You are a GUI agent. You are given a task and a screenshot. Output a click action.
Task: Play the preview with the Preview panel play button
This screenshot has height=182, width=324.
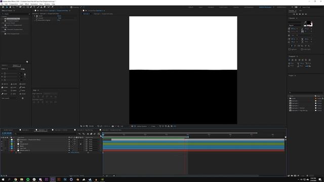pos(300,14)
